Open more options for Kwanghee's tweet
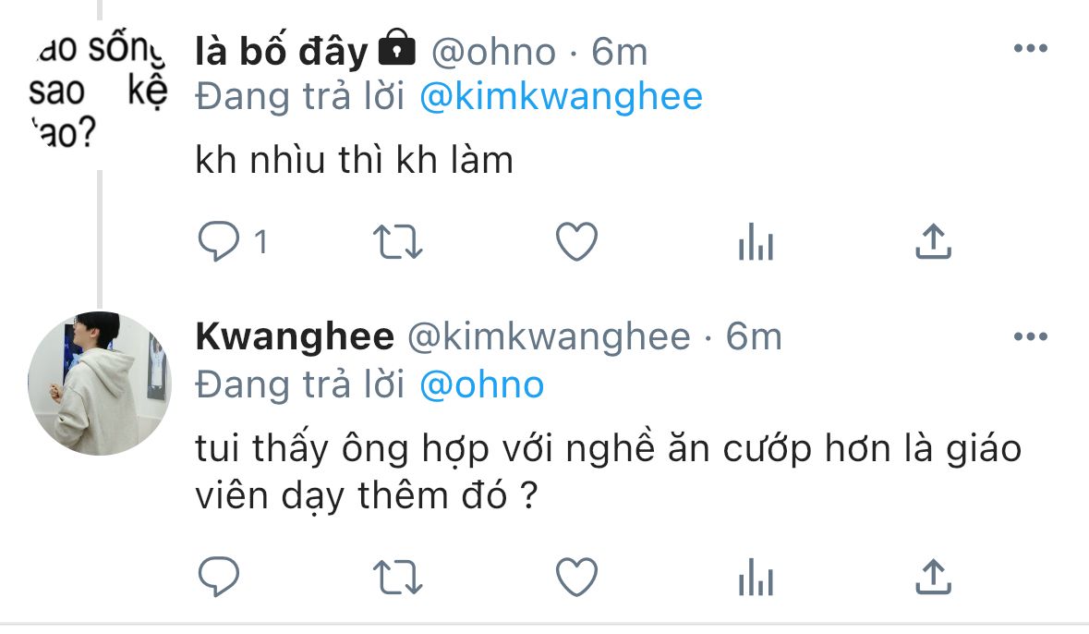The image size is (1089, 634). point(1030,336)
